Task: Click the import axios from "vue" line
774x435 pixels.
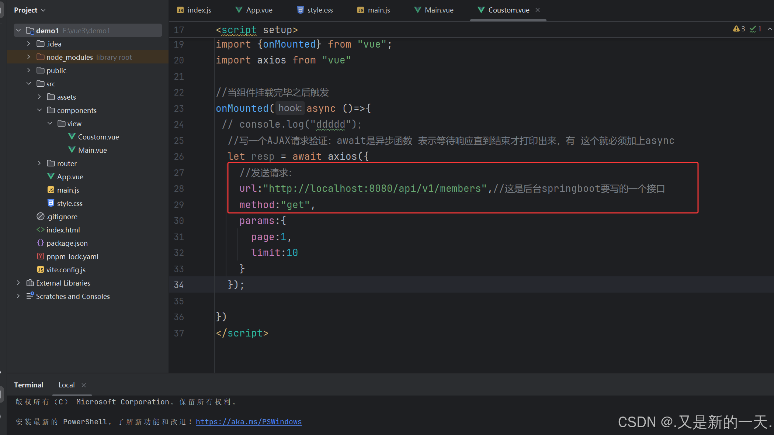Action: point(283,60)
